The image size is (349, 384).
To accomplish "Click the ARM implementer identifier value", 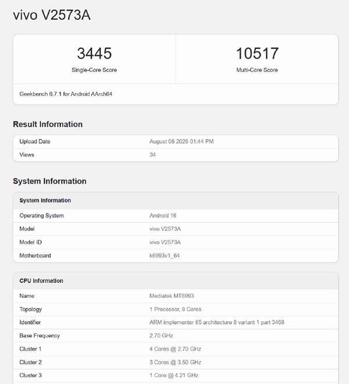I will pyautogui.click(x=217, y=322).
